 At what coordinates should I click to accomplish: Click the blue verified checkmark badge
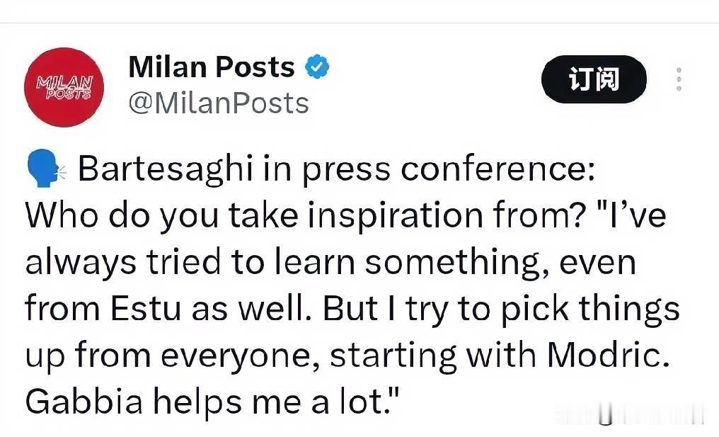(317, 67)
